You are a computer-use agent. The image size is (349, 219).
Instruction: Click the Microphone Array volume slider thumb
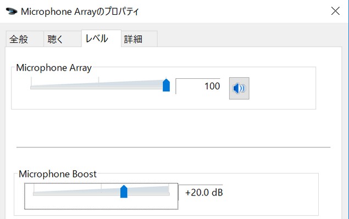(x=166, y=85)
